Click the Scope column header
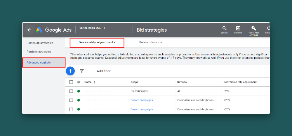This screenshot has height=136, width=292. (x=135, y=82)
